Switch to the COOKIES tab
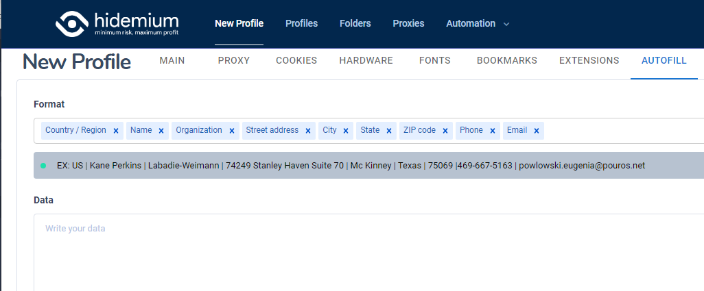Viewport: 704px width, 291px height. (296, 60)
